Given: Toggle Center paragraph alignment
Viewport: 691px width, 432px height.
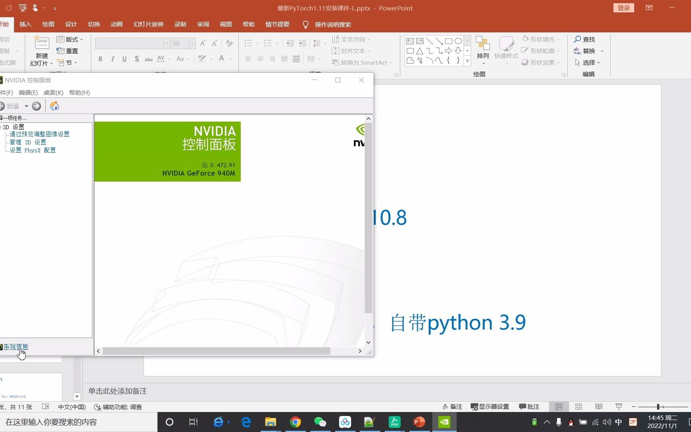Looking at the screenshot, I should pyautogui.click(x=260, y=59).
